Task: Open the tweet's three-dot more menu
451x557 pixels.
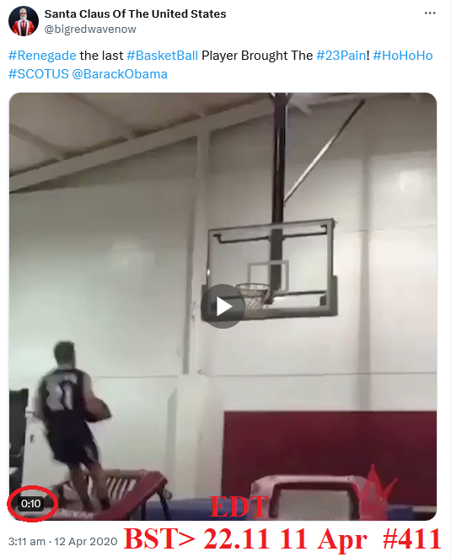Action: coord(430,13)
